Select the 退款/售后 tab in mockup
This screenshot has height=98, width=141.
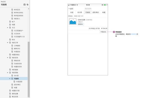pyautogui.click(x=96, y=12)
